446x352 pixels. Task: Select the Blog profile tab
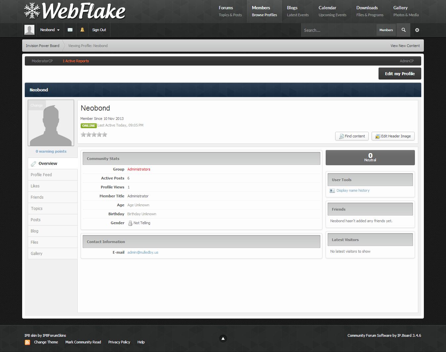pyautogui.click(x=53, y=231)
